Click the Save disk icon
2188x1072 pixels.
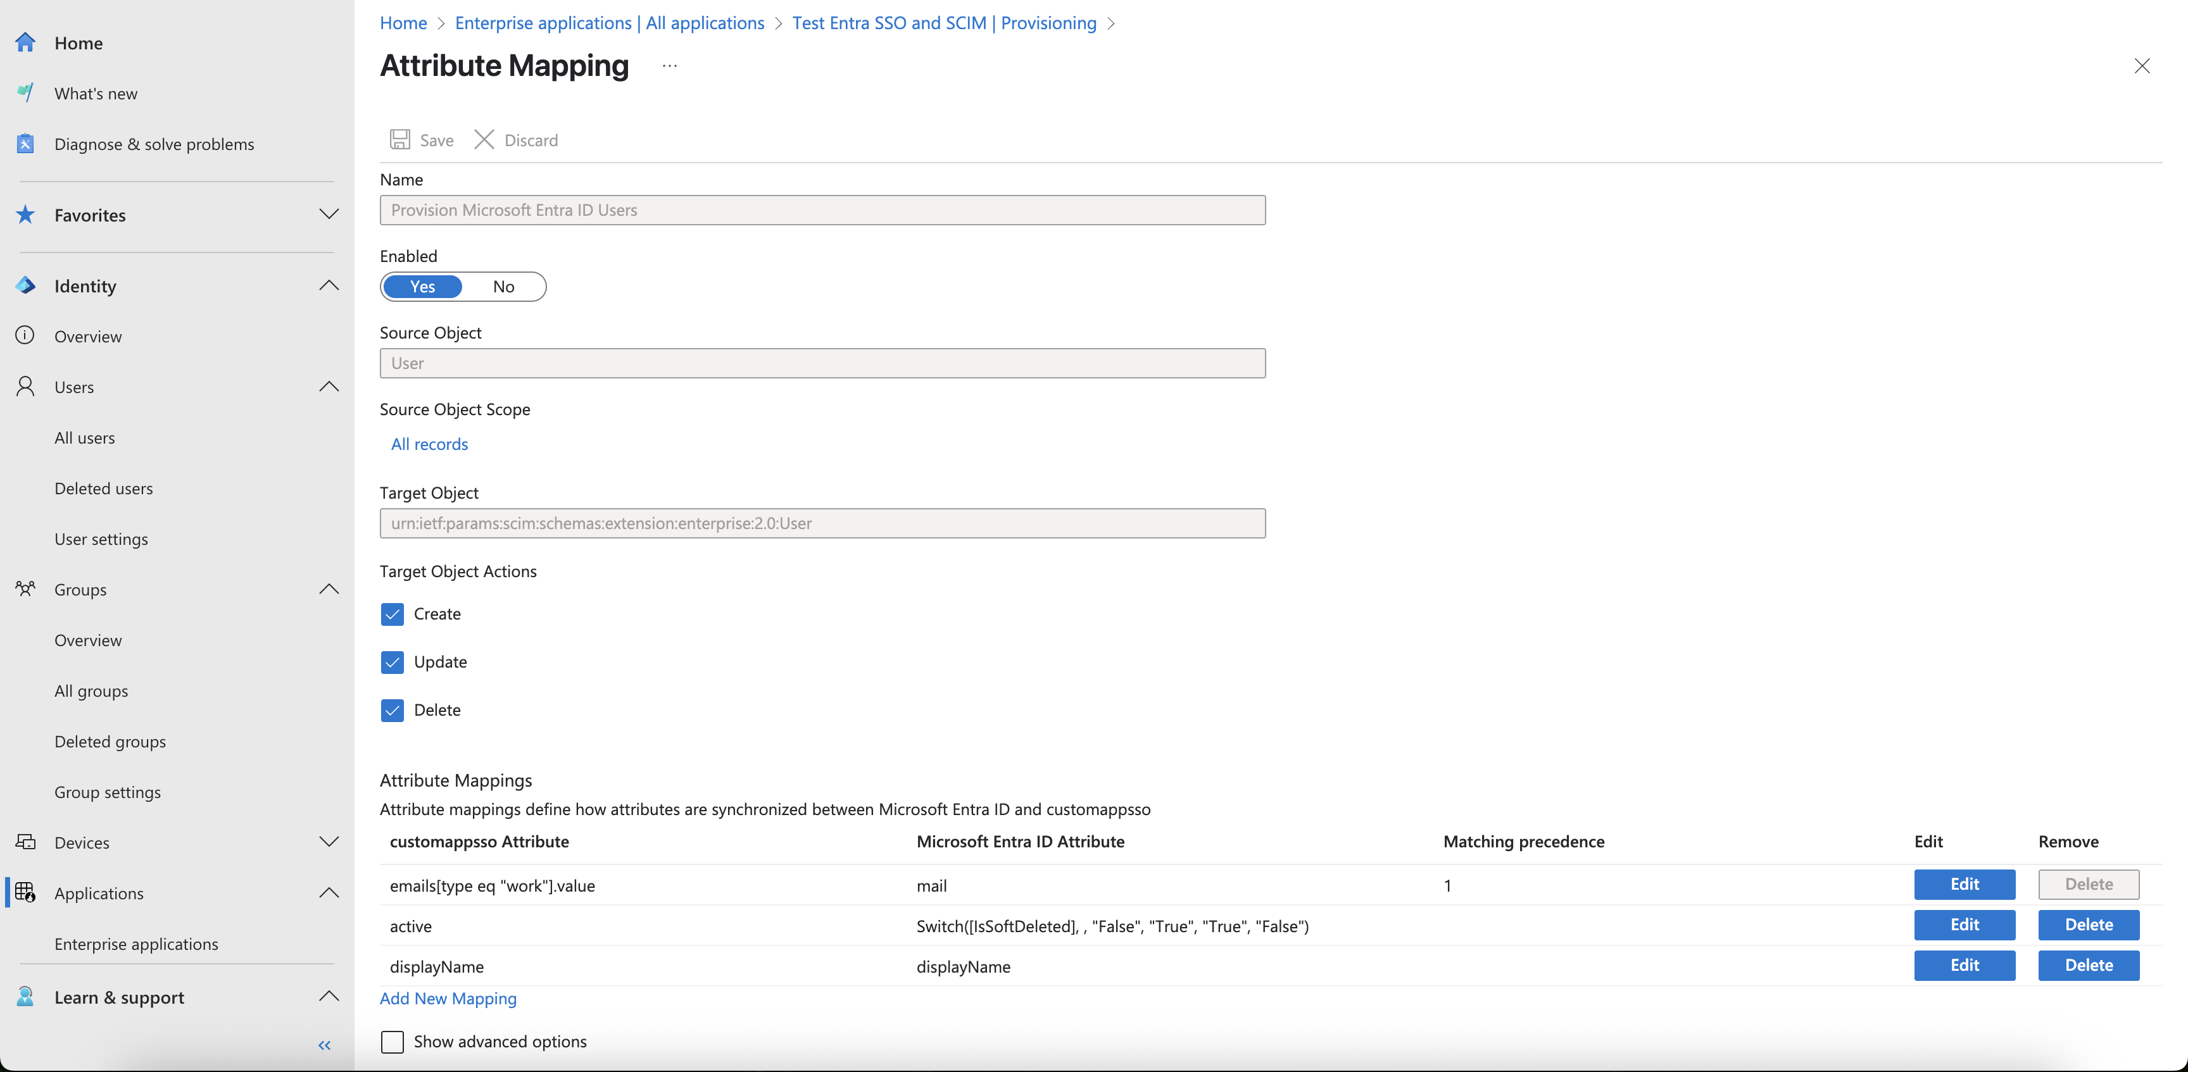click(x=400, y=139)
